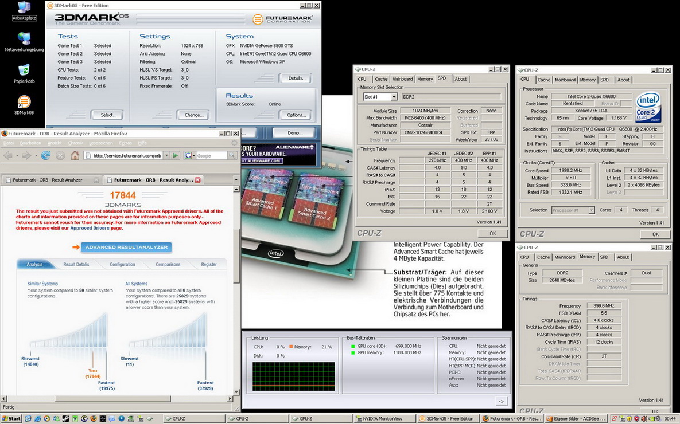Reload the page in Firefox
This screenshot has width=680, height=424.
45,155
